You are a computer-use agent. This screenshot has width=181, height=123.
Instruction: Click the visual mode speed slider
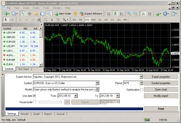(50, 102)
